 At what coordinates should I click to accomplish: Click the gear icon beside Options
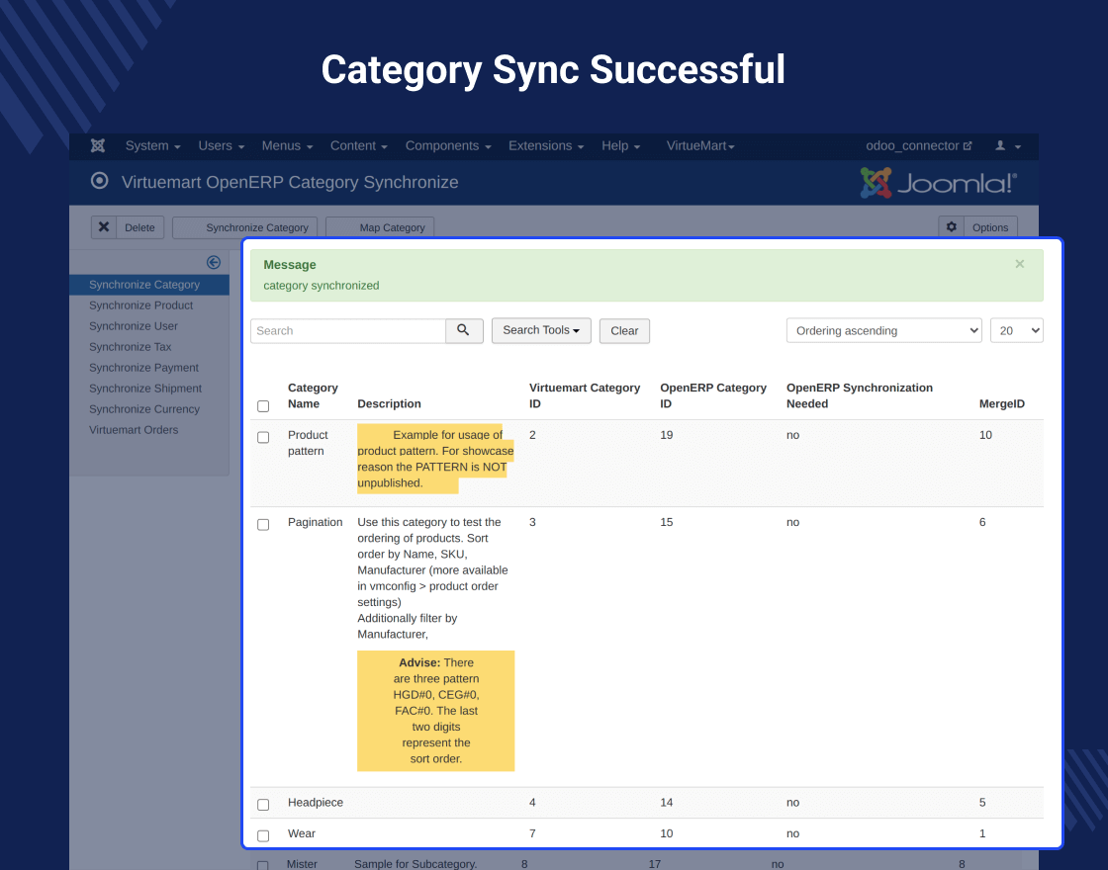tap(951, 227)
